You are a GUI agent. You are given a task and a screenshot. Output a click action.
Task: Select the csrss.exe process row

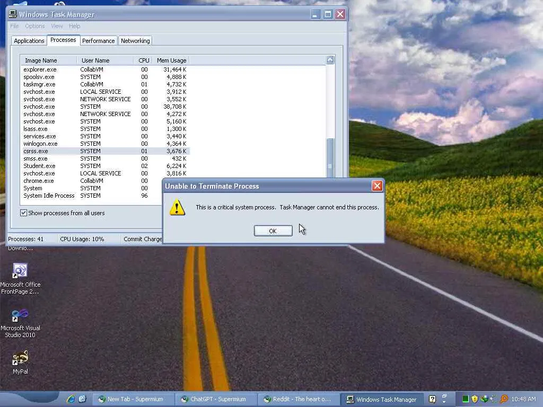click(105, 151)
